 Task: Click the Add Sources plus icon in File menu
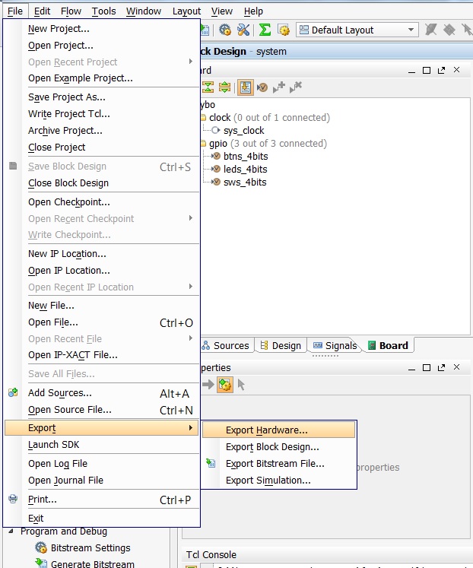coord(13,392)
